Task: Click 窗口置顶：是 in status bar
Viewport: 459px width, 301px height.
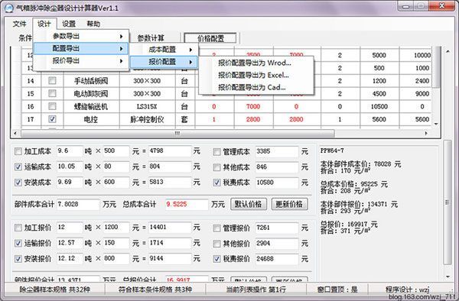Action: [x=337, y=290]
